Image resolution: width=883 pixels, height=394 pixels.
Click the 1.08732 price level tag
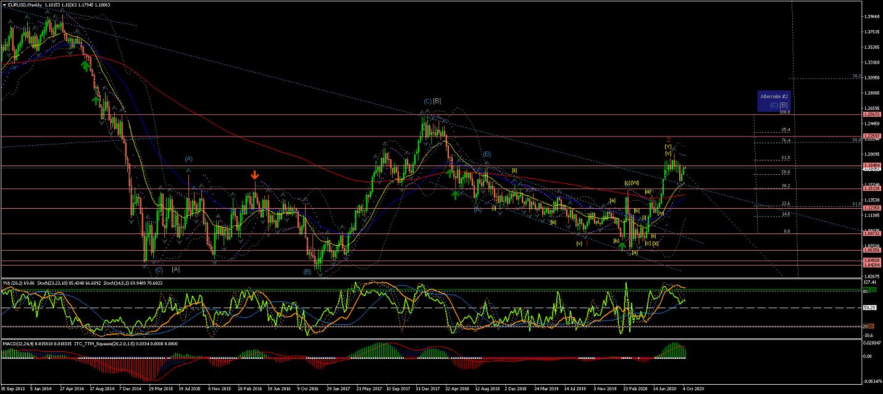[871, 234]
